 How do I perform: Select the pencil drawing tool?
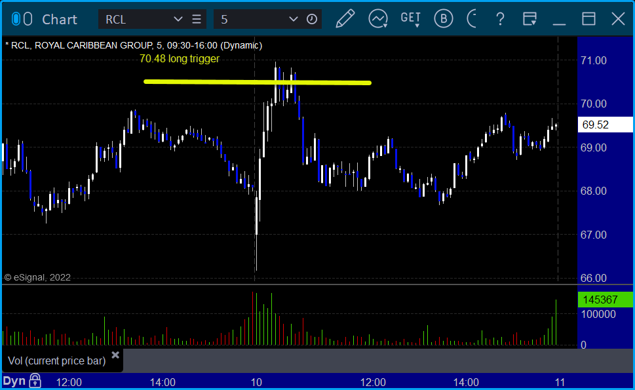click(345, 18)
